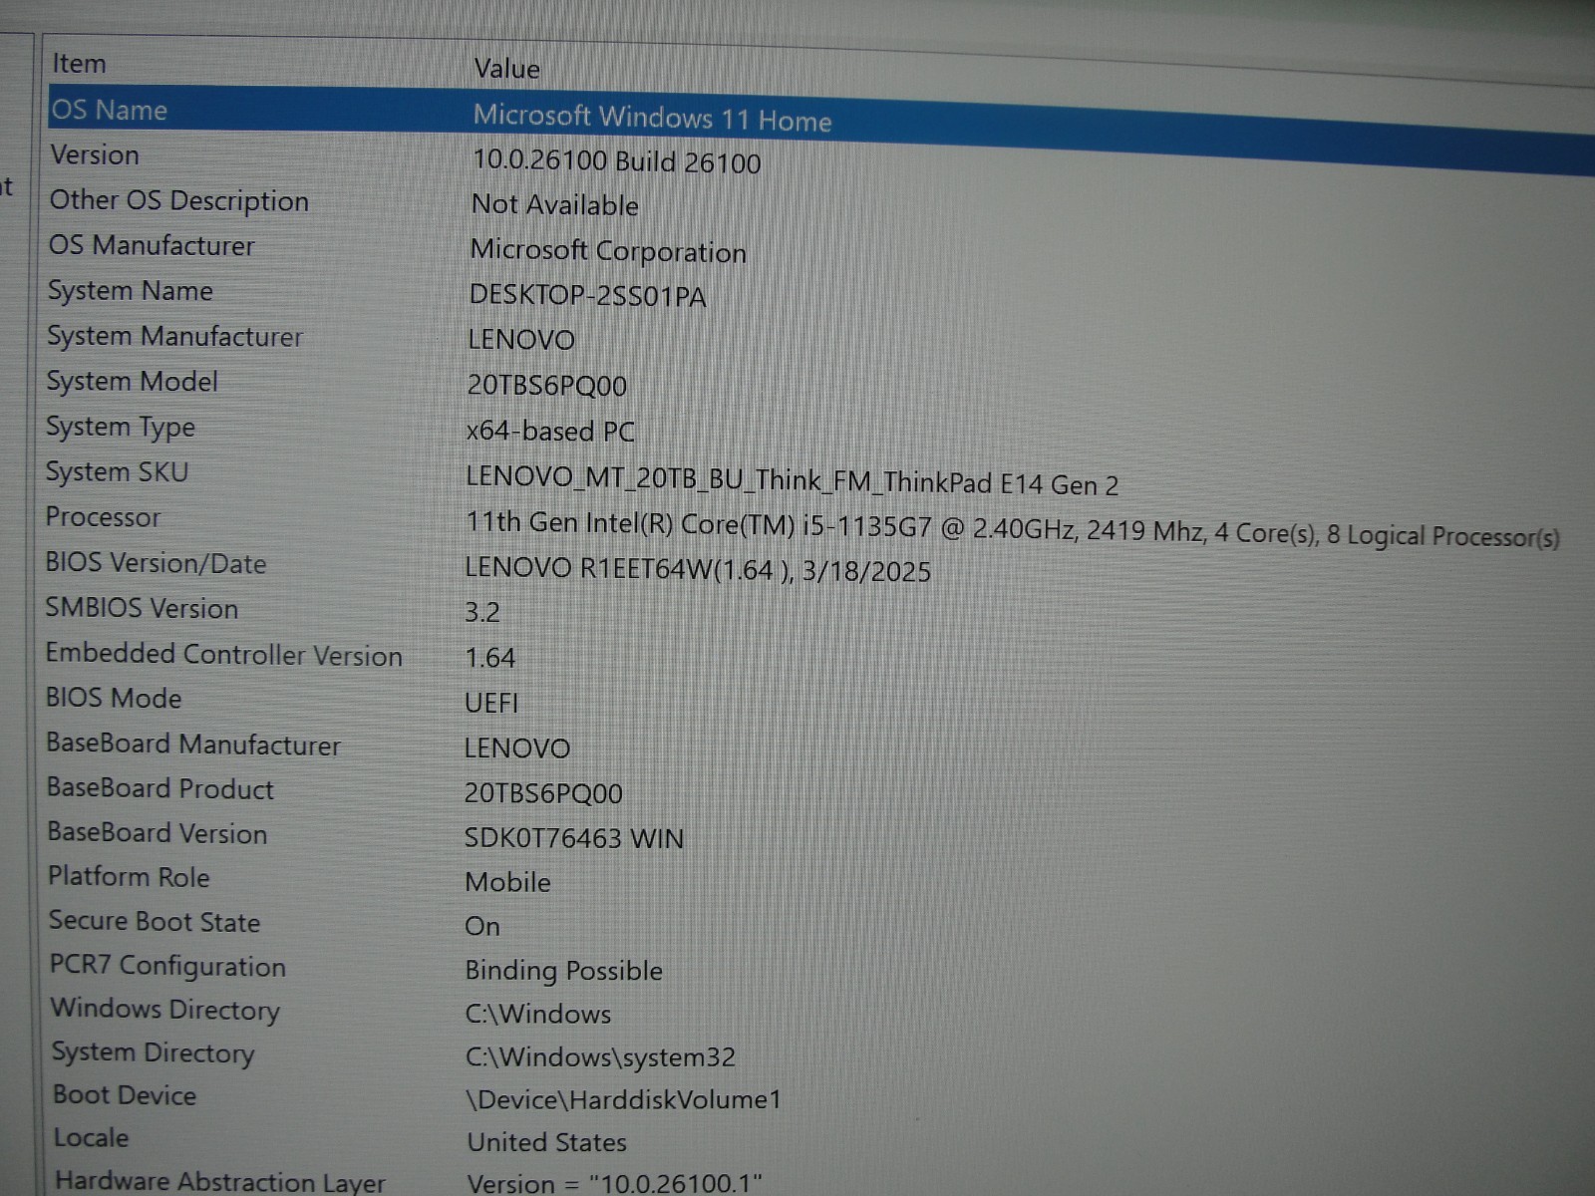Click the value SDK0T76463 WIN
The width and height of the screenshot is (1595, 1196).
(x=574, y=838)
